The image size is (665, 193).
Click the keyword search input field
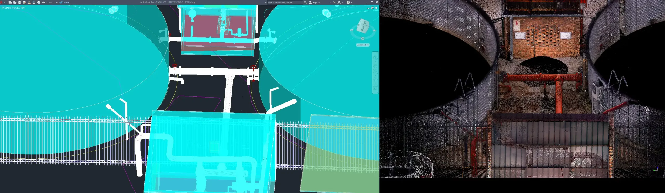click(x=284, y=2)
